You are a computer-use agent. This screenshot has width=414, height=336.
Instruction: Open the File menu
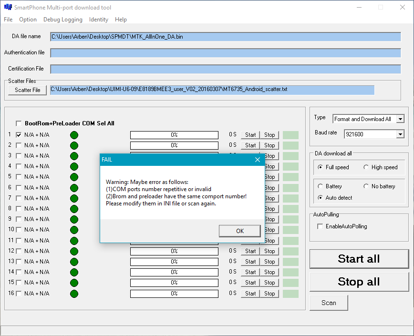[8, 20]
